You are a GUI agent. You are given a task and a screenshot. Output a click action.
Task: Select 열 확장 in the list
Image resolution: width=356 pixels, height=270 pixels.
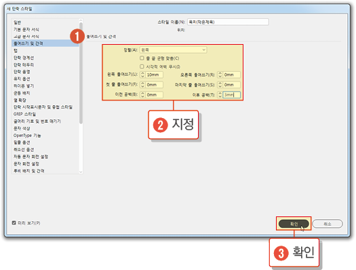20,100
